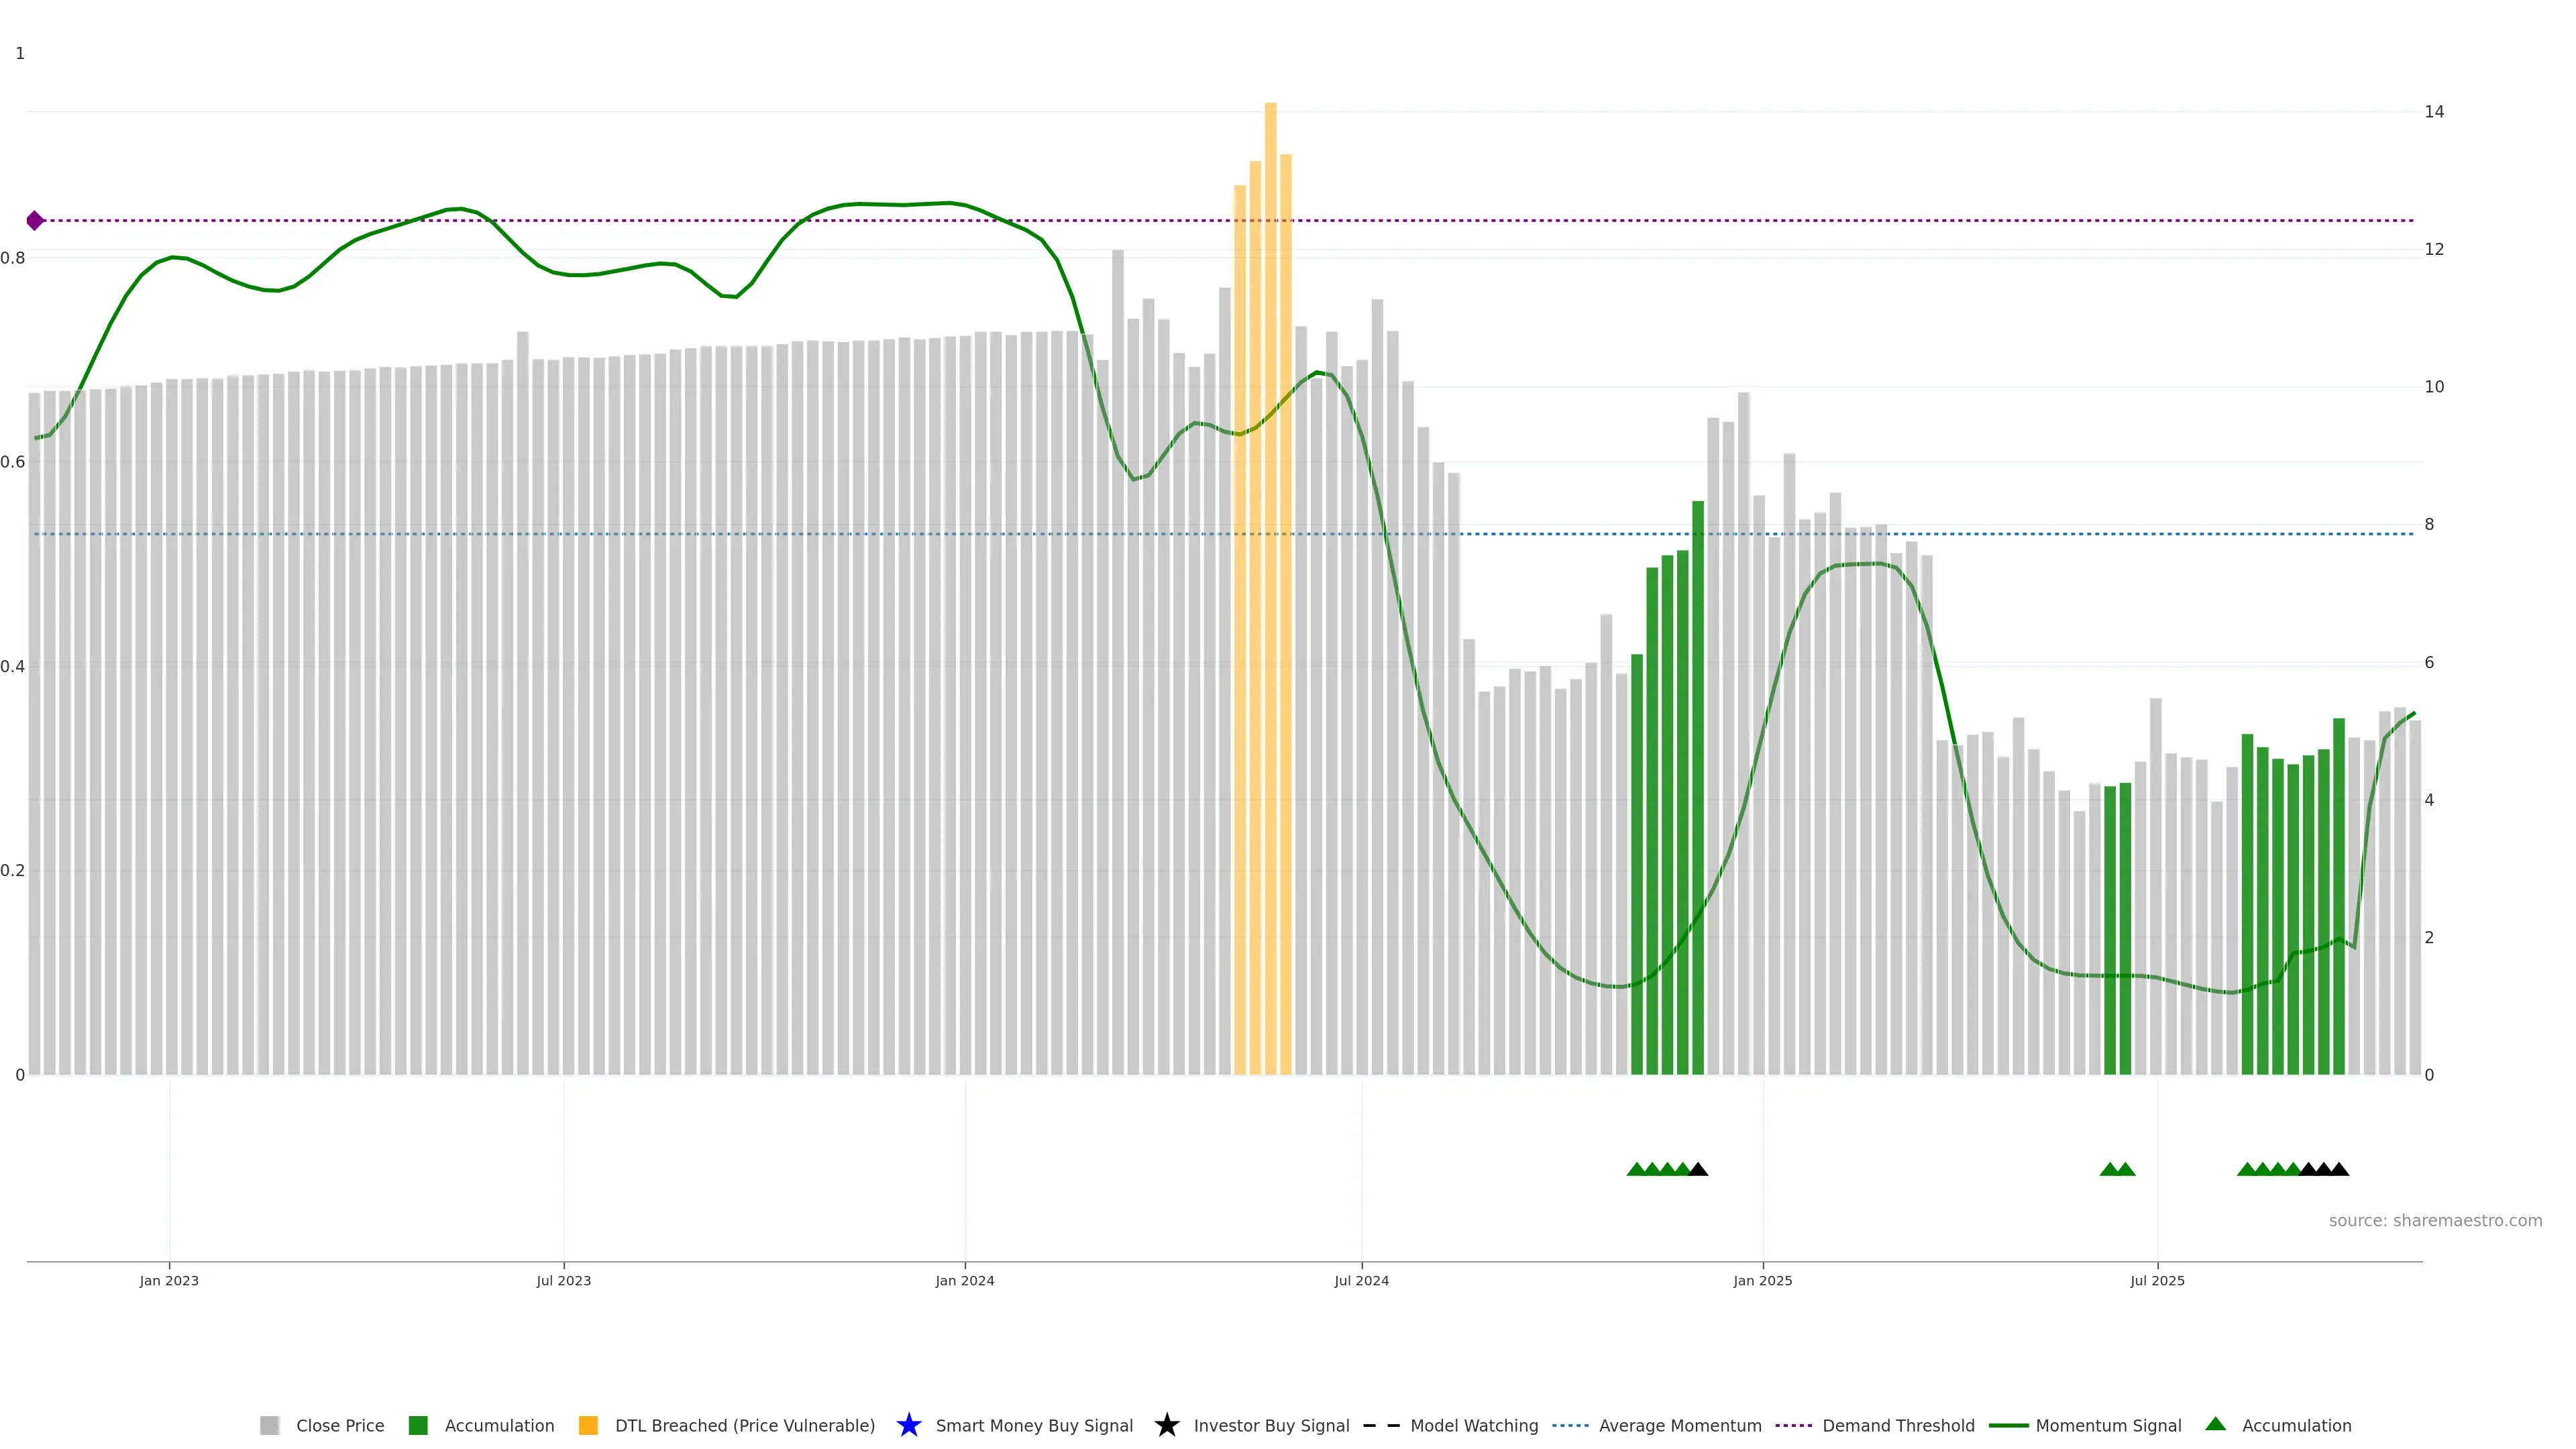Image resolution: width=2576 pixels, height=1449 pixels.
Task: Click the purple diamond Demand Threshold marker
Action: (x=35, y=220)
